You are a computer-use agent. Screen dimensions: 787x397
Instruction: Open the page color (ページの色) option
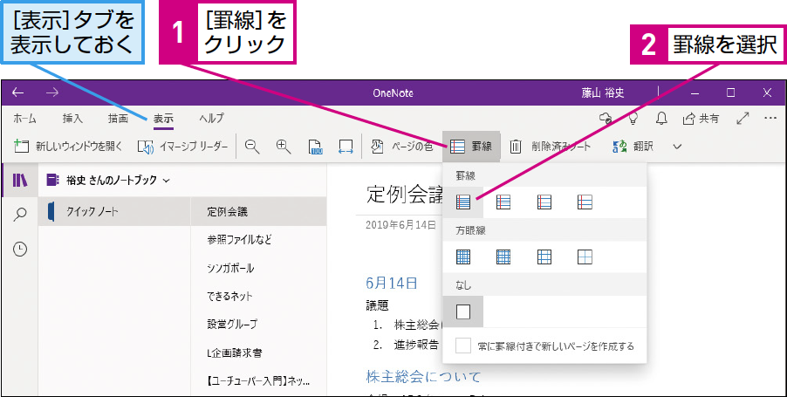401,147
